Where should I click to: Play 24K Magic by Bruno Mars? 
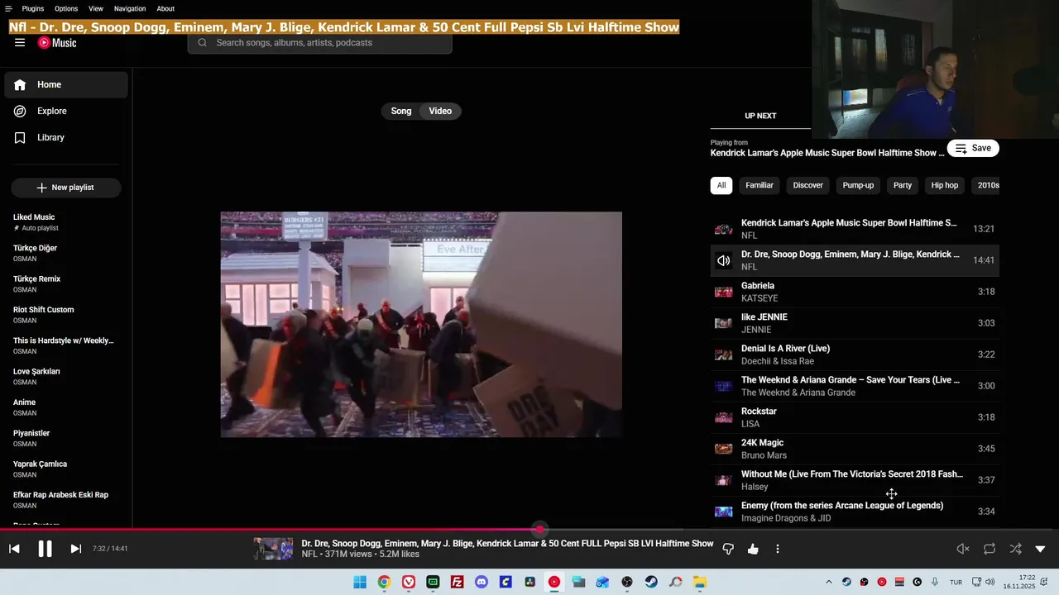coord(855,449)
